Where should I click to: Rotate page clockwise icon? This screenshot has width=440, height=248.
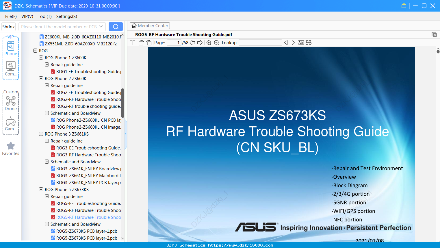pyautogui.click(x=149, y=43)
